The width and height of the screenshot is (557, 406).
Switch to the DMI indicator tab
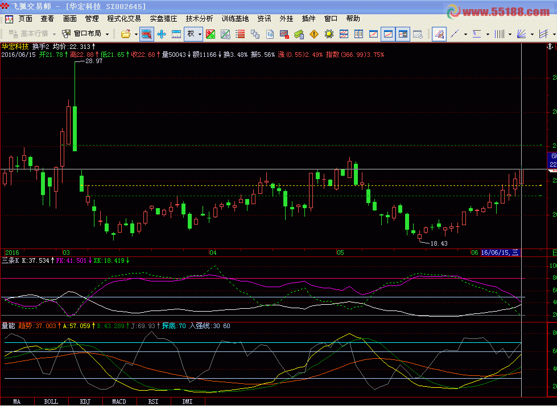click(188, 401)
